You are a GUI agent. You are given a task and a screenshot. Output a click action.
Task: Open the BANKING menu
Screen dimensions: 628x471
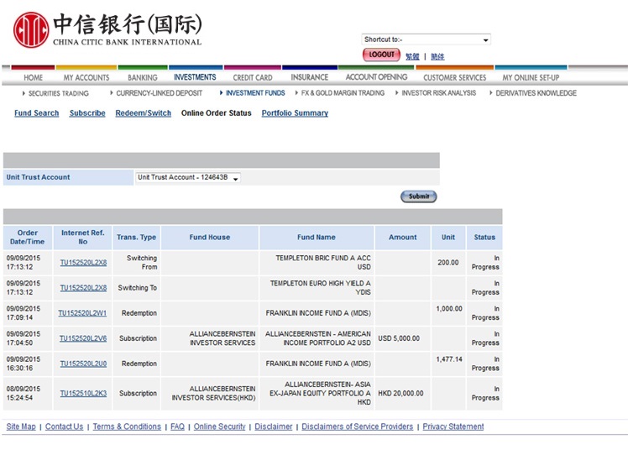(143, 77)
